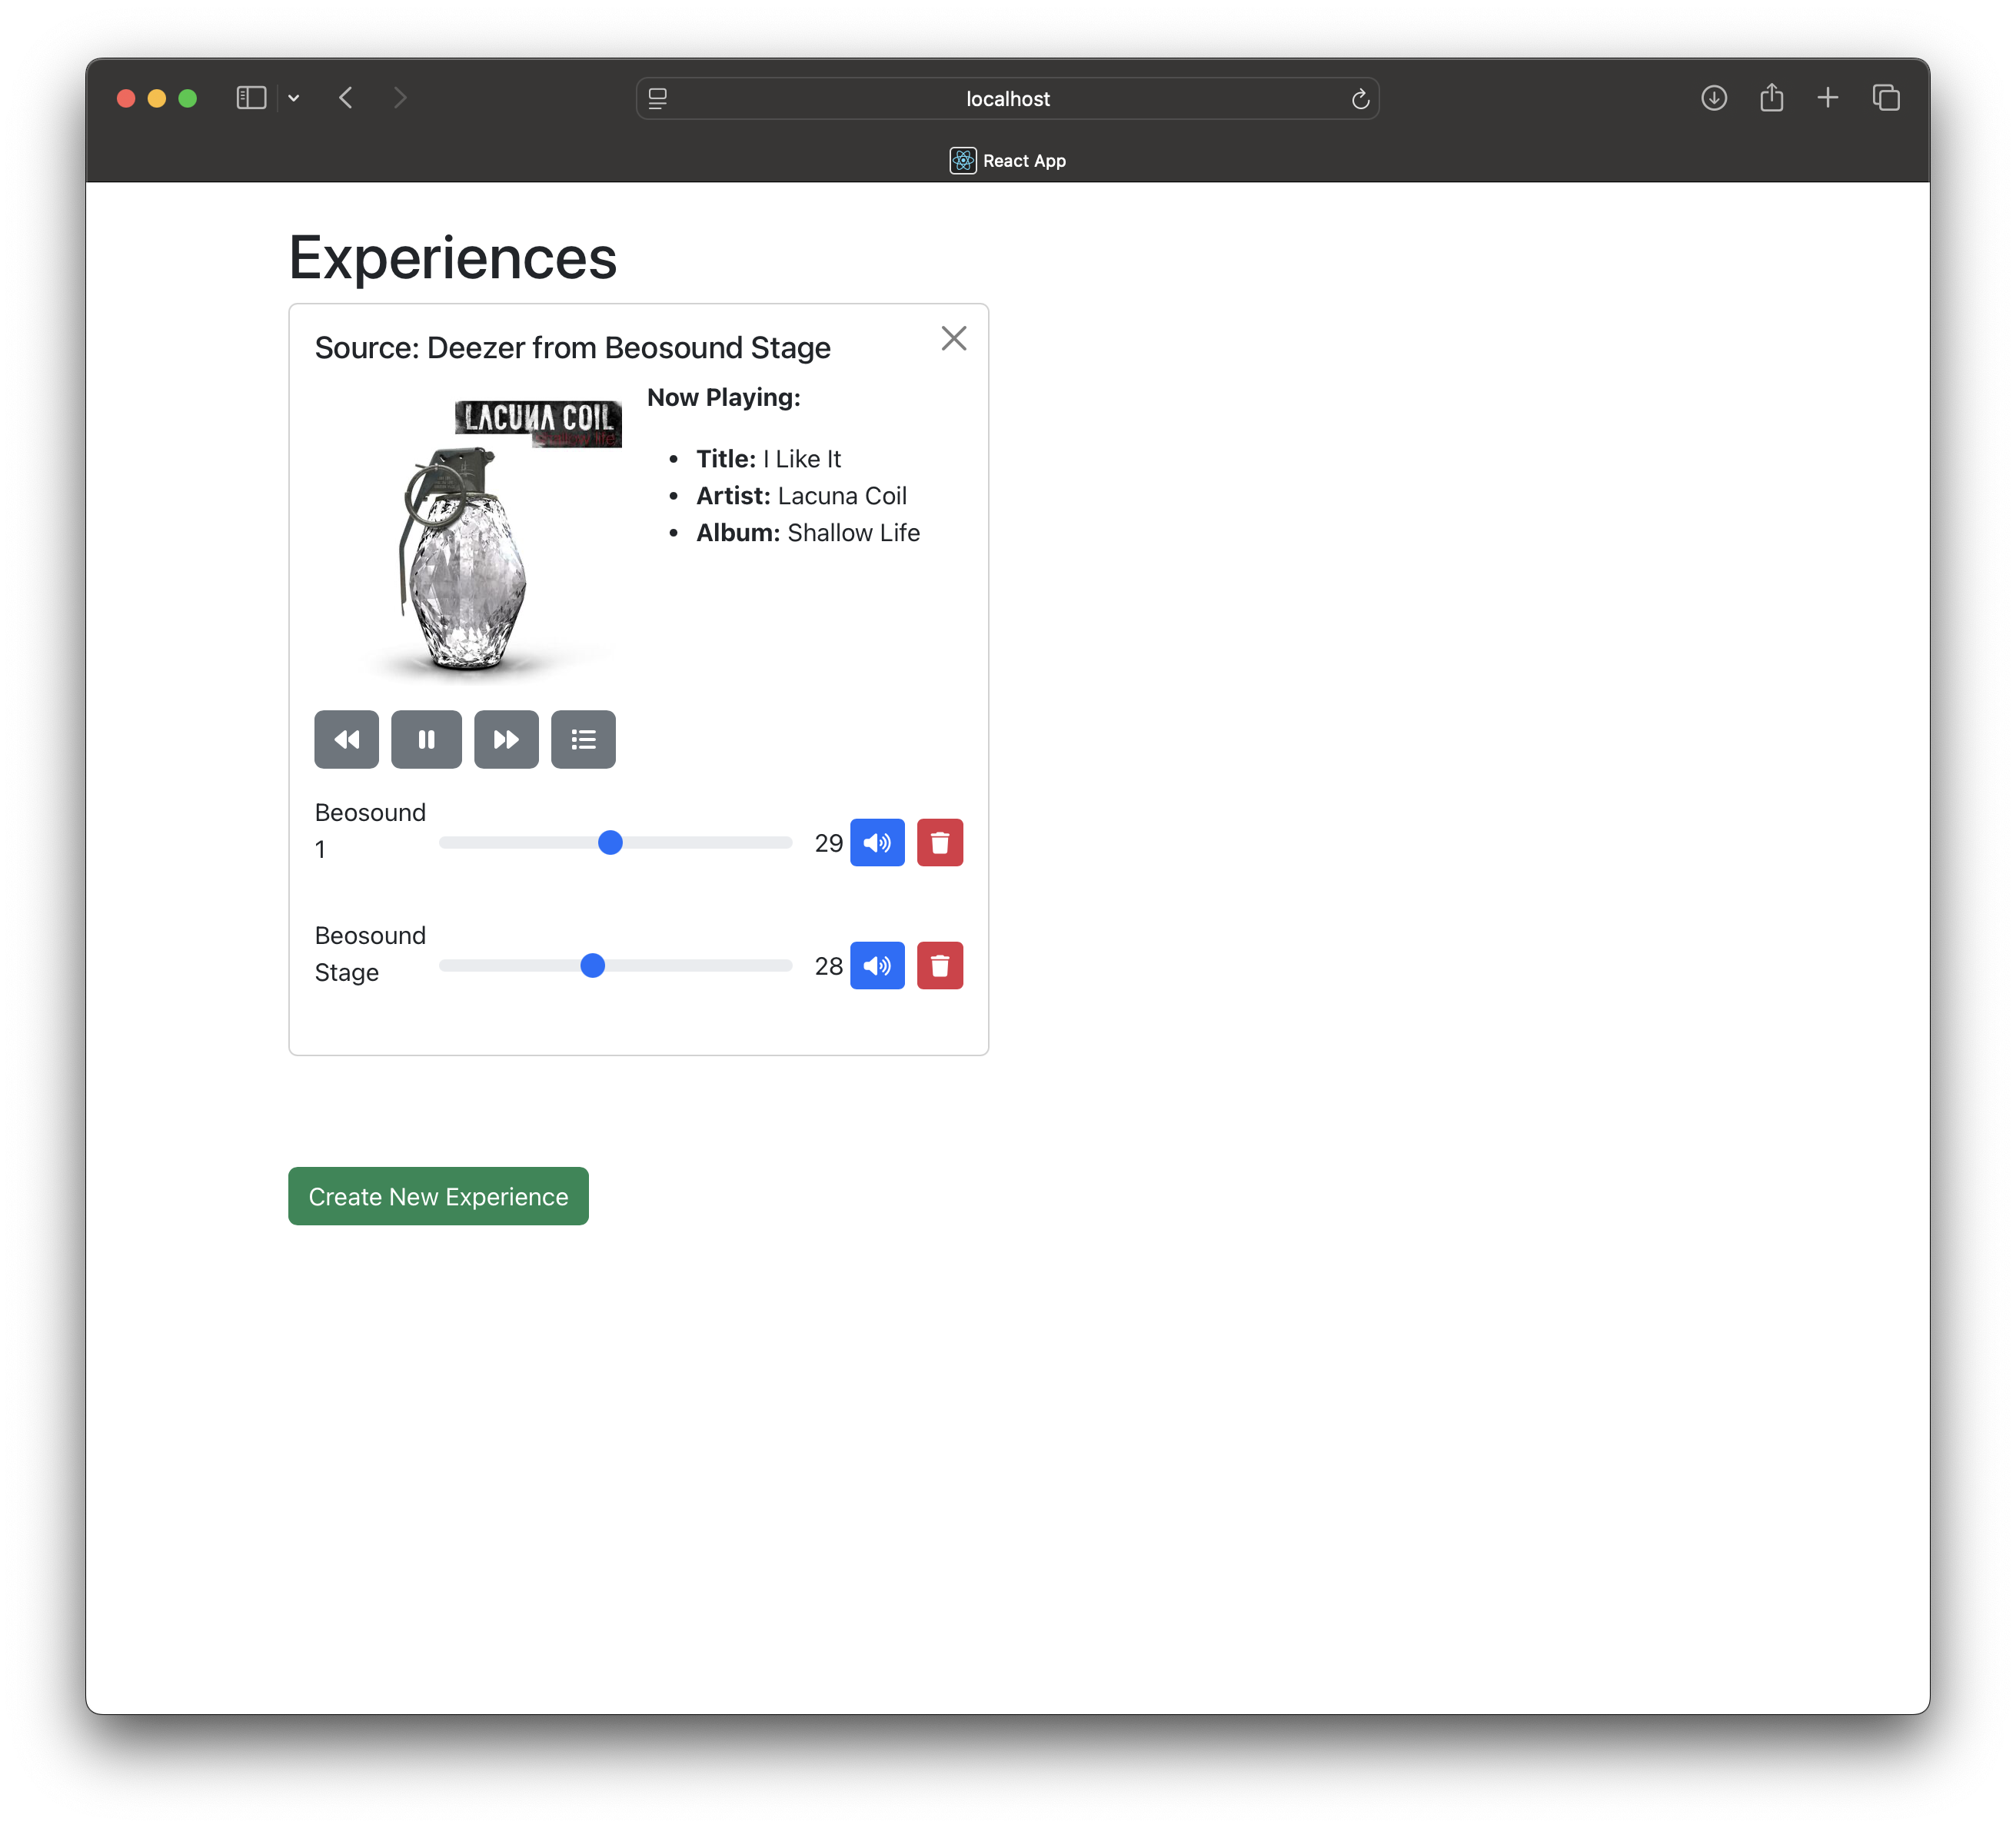
Task: Click the artist name 'Lacuna Coil'
Action: 842,495
